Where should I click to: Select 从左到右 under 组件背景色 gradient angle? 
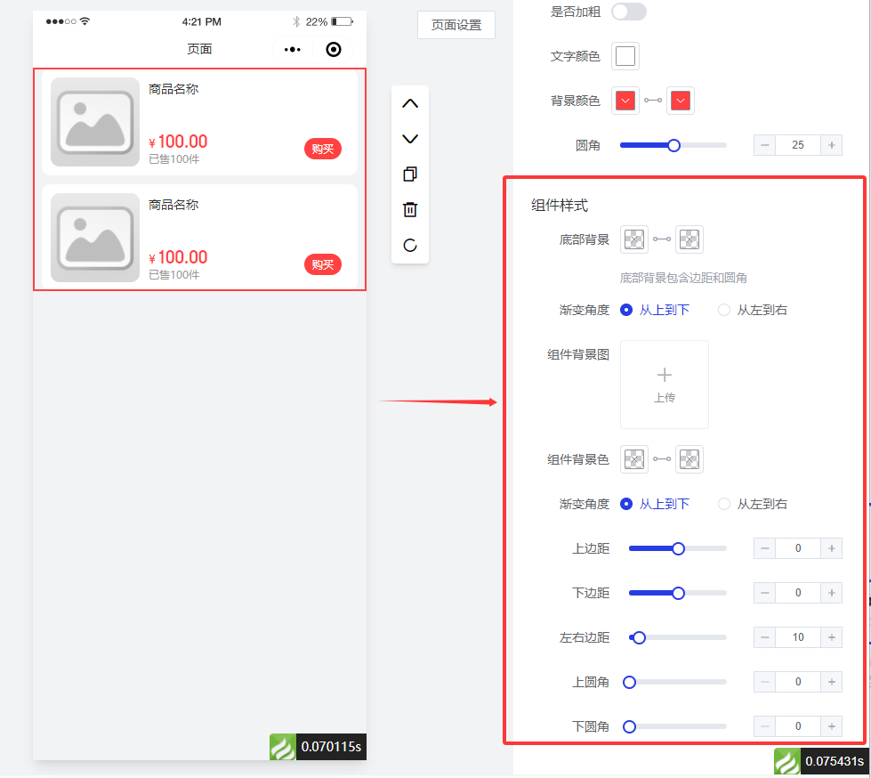click(x=724, y=504)
